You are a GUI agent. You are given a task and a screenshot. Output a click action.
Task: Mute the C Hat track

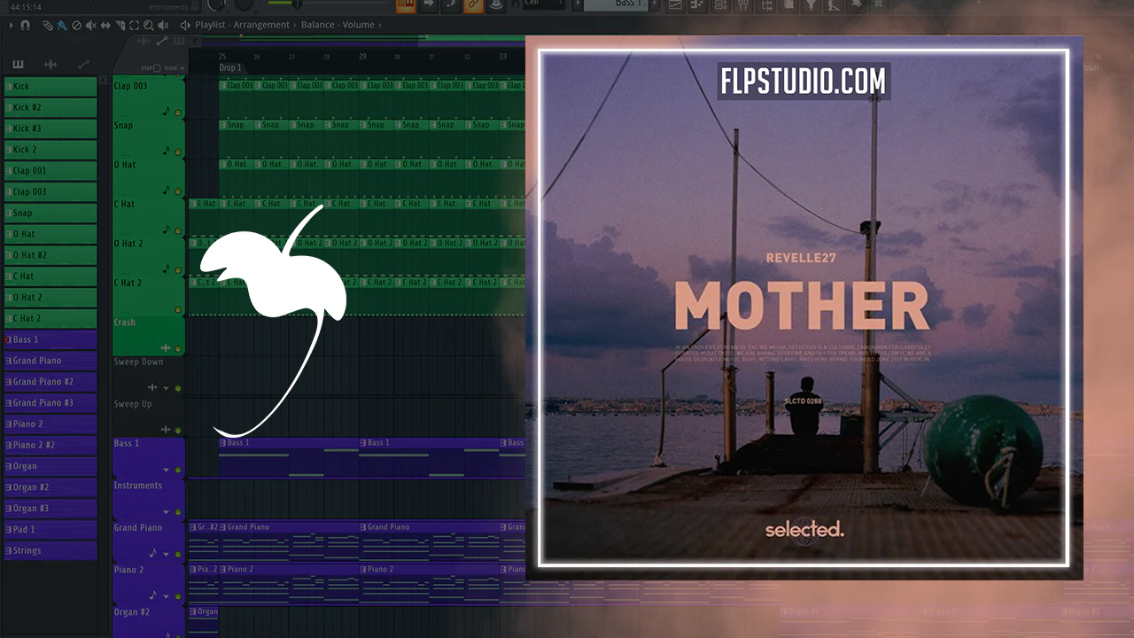coord(178,230)
